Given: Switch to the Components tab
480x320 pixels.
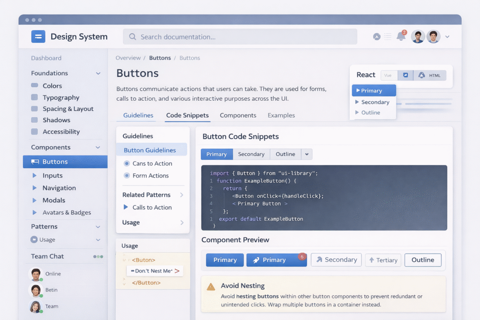Looking at the screenshot, I should pos(238,115).
